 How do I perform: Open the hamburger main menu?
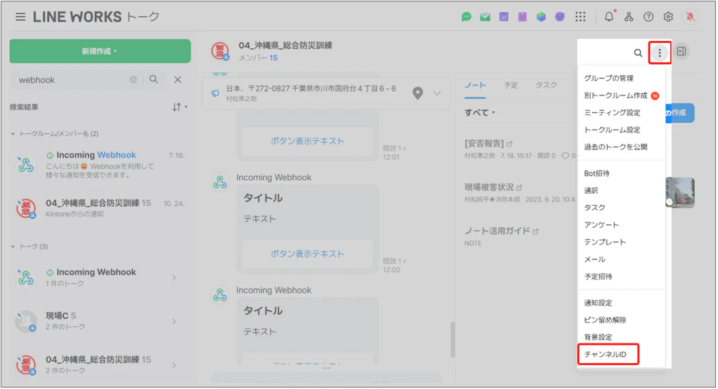point(20,17)
